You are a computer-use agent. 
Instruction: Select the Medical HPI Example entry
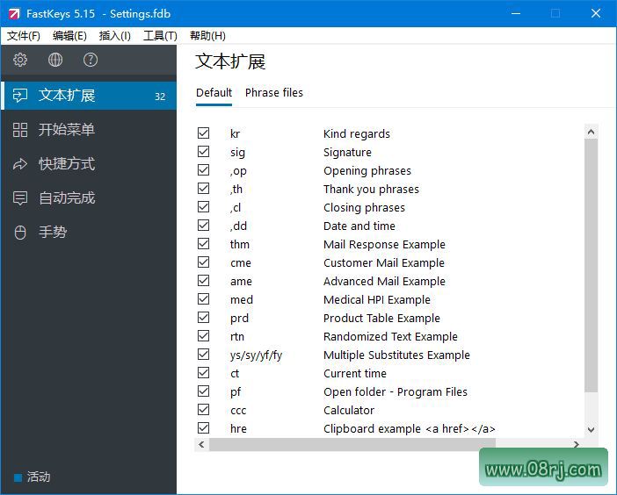coord(377,300)
